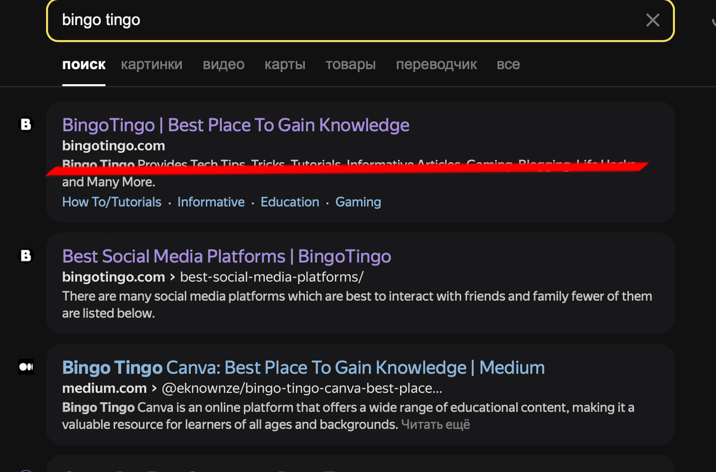Open the Bingo Tingo Canva Medium result
The width and height of the screenshot is (716, 472).
[x=303, y=367]
